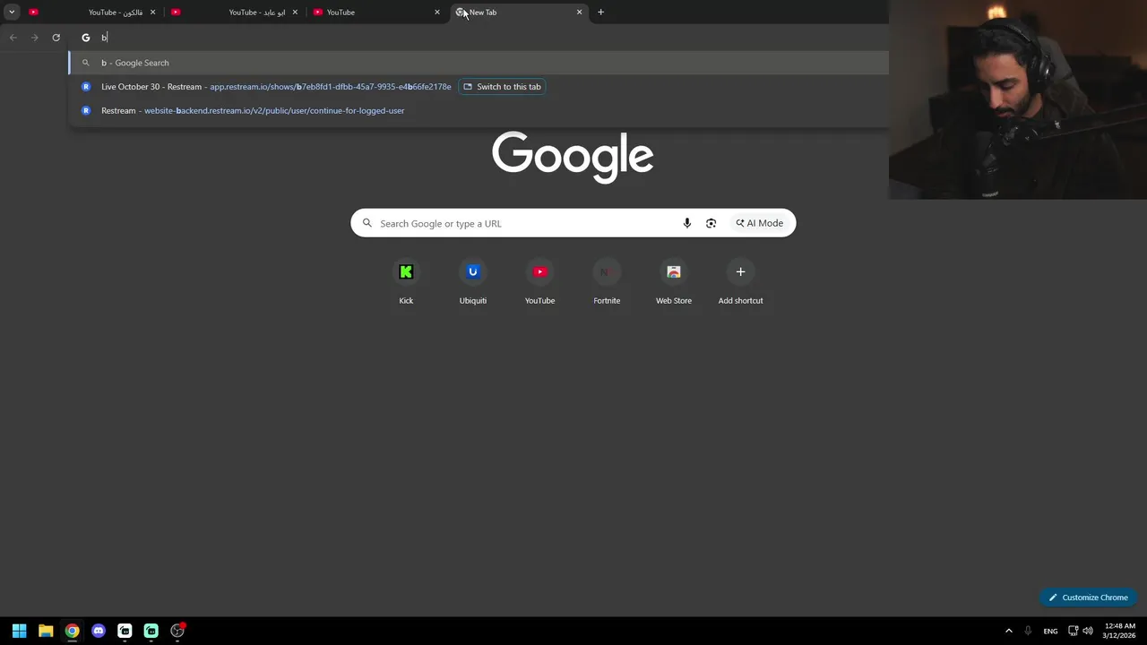Reload the current page
The width and height of the screenshot is (1147, 645).
56,38
